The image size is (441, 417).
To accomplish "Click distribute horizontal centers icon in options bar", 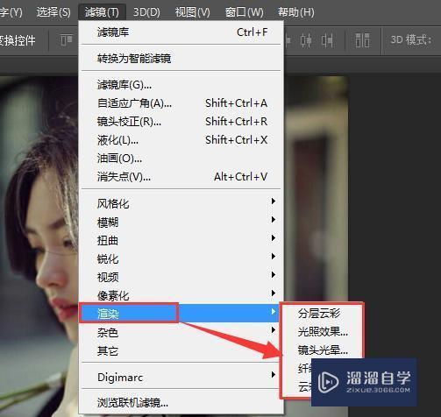I will [306, 40].
